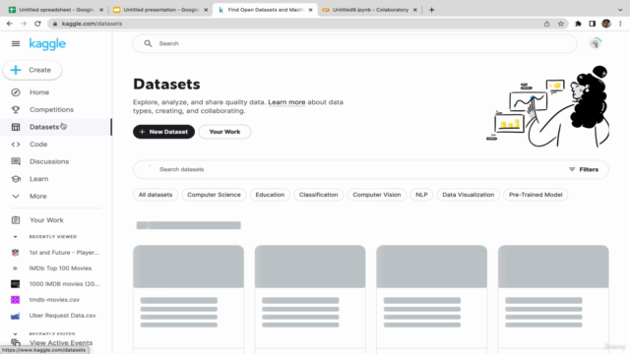The height and width of the screenshot is (354, 630).
Task: Click the Discussions chat icon
Action: (x=16, y=161)
